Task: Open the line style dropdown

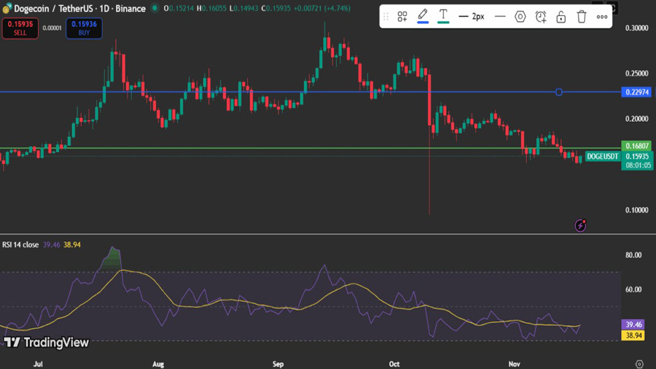Action: (500, 17)
